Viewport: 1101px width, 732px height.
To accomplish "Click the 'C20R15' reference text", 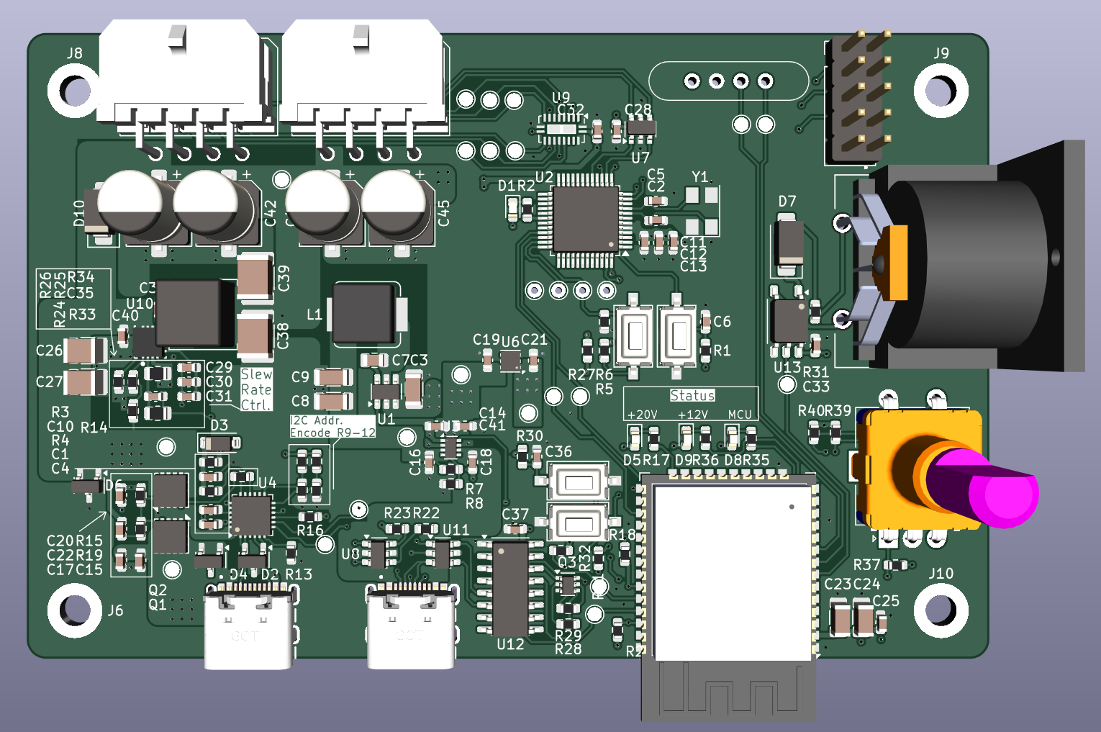I will 75,541.
